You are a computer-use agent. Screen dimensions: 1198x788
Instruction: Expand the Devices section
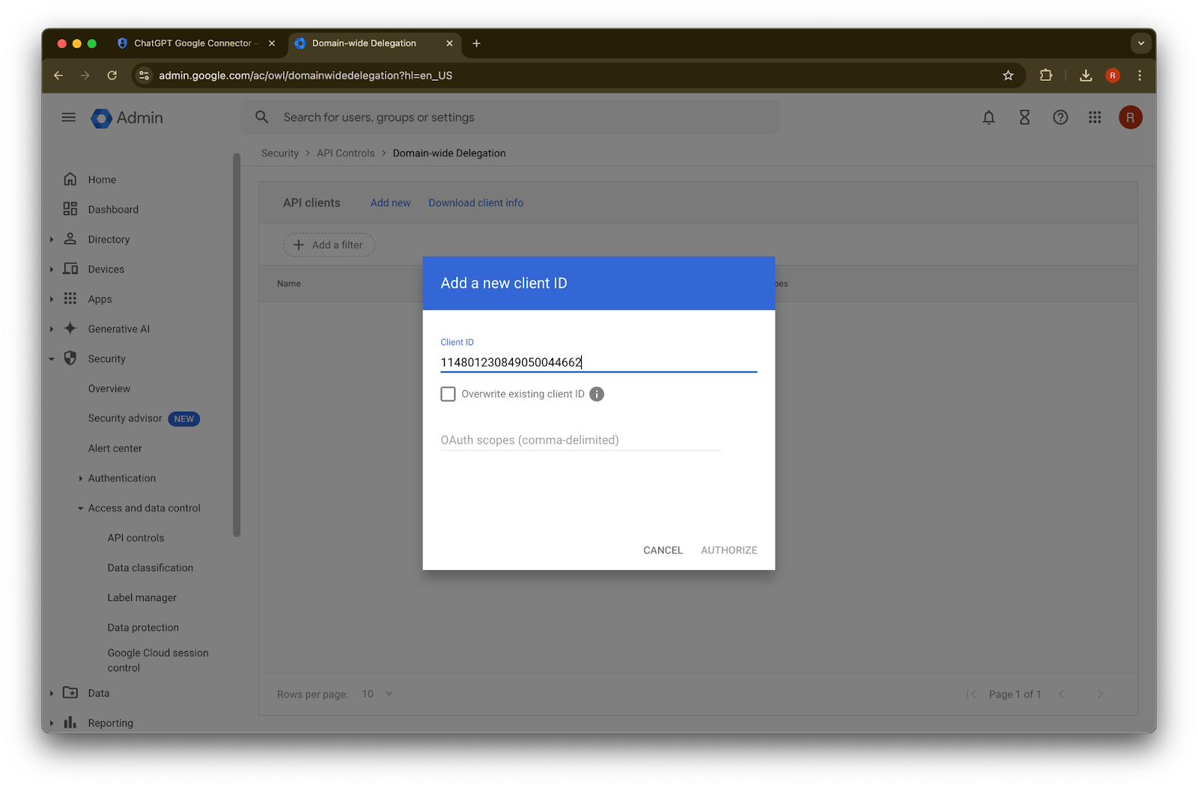pos(52,269)
